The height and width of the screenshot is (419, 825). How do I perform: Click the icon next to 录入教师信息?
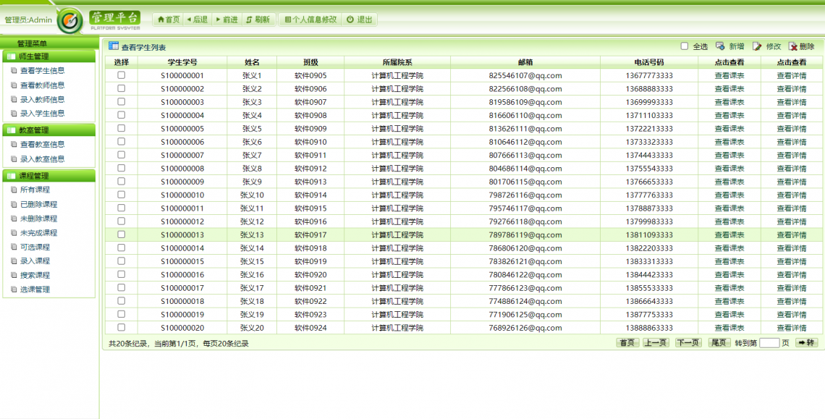click(14, 99)
